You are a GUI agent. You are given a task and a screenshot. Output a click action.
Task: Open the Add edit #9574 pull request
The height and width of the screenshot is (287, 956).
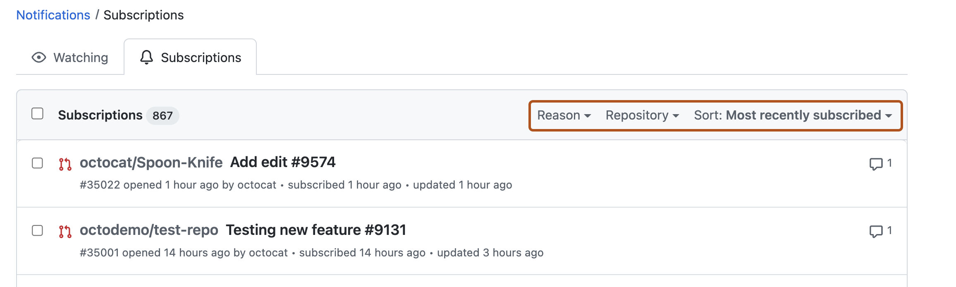click(283, 162)
